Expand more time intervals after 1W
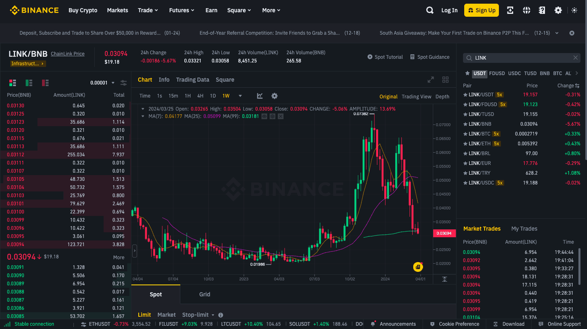 (240, 96)
